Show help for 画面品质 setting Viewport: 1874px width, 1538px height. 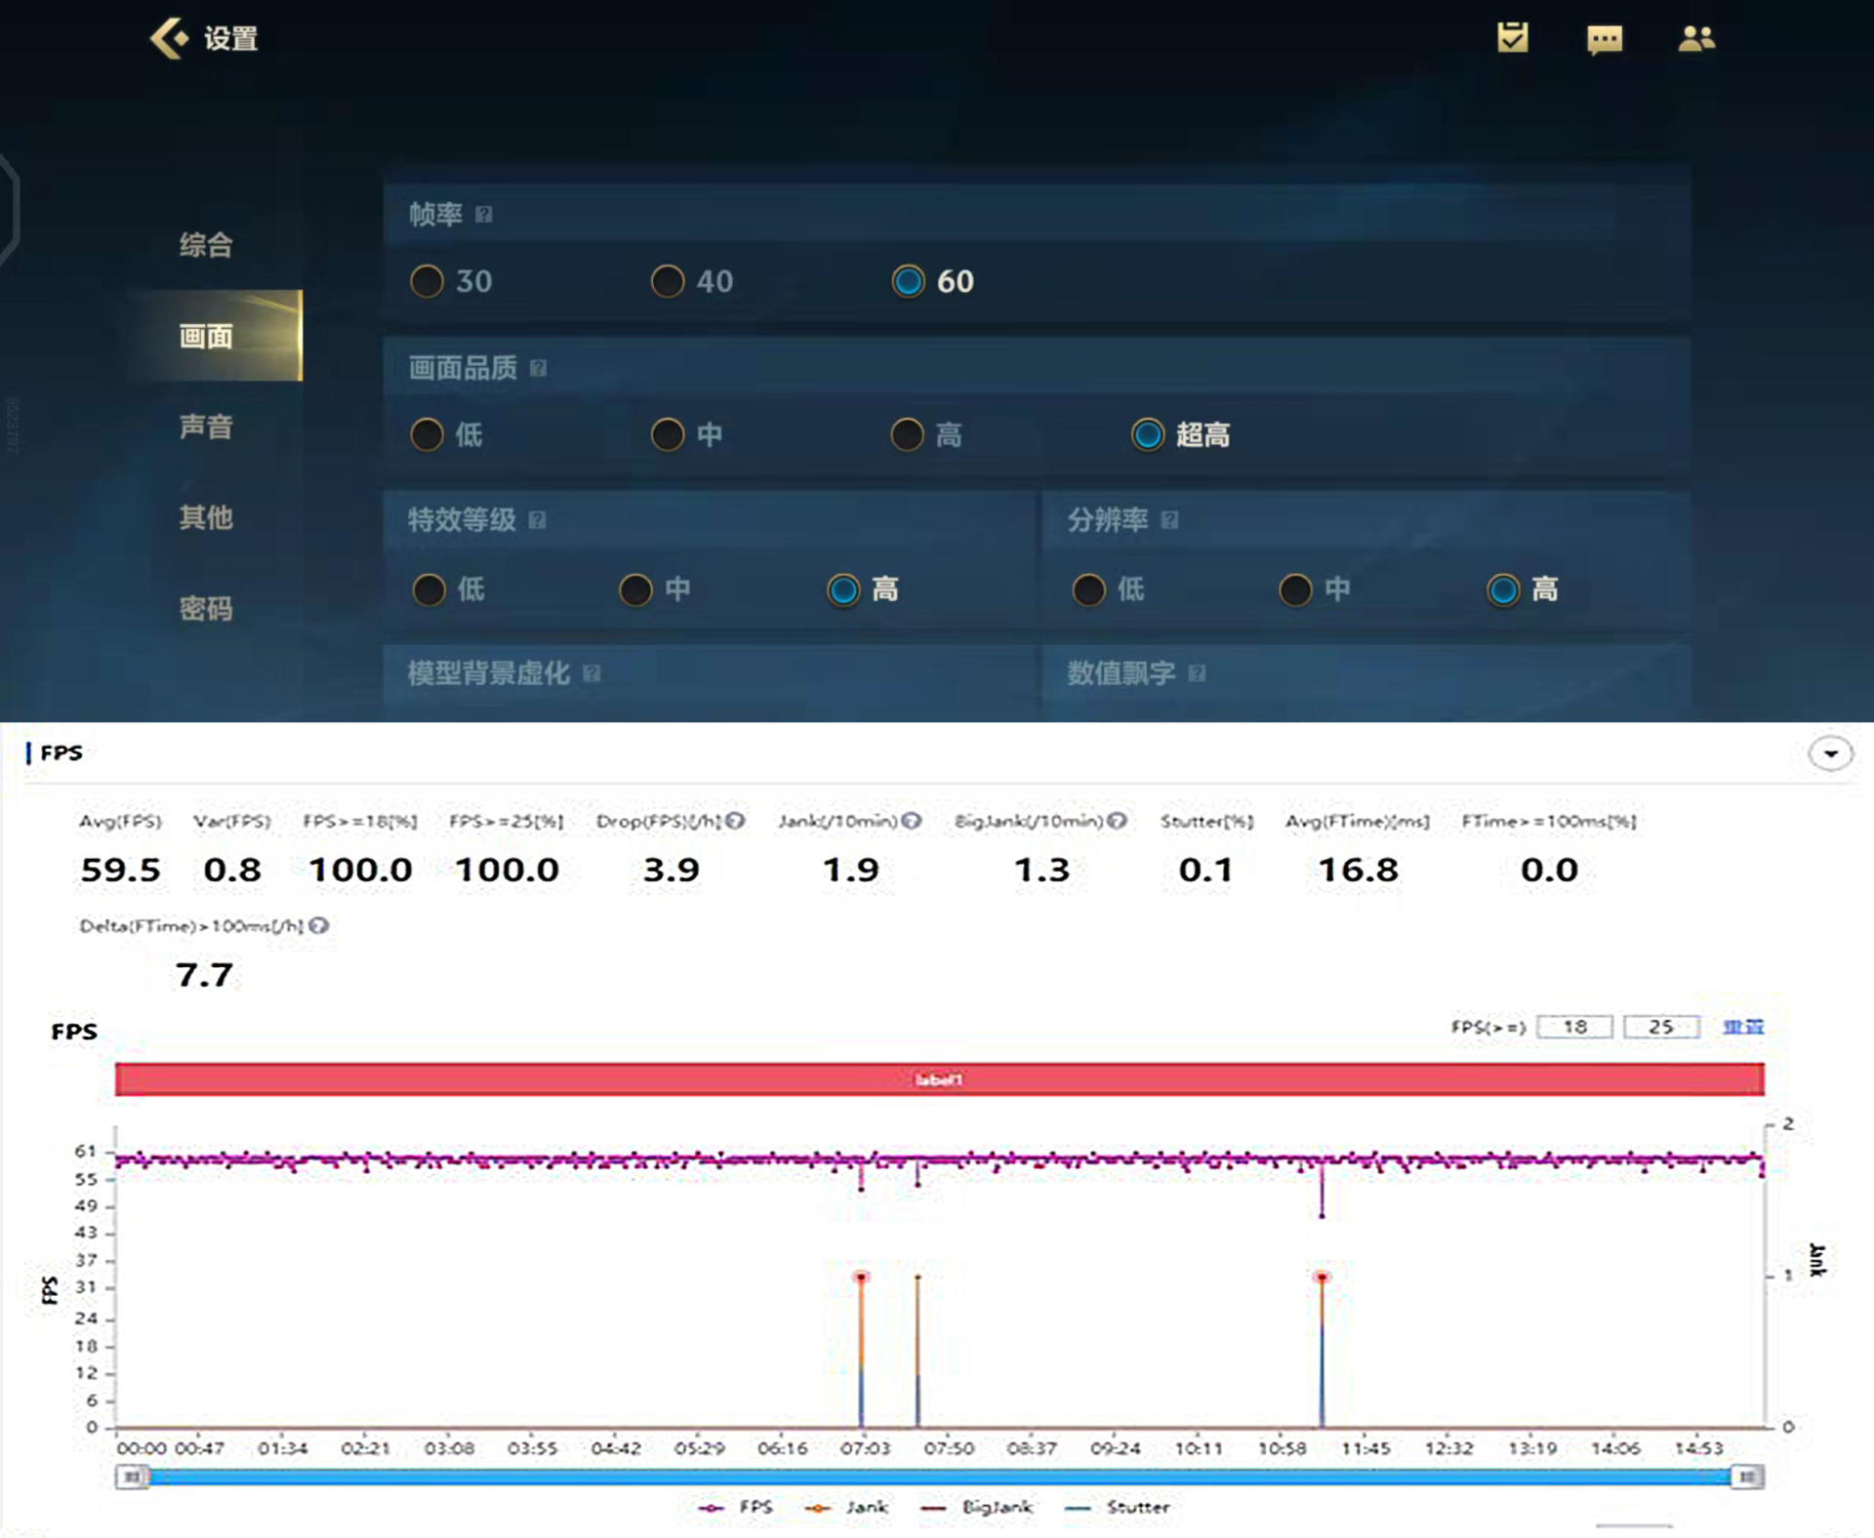click(538, 368)
